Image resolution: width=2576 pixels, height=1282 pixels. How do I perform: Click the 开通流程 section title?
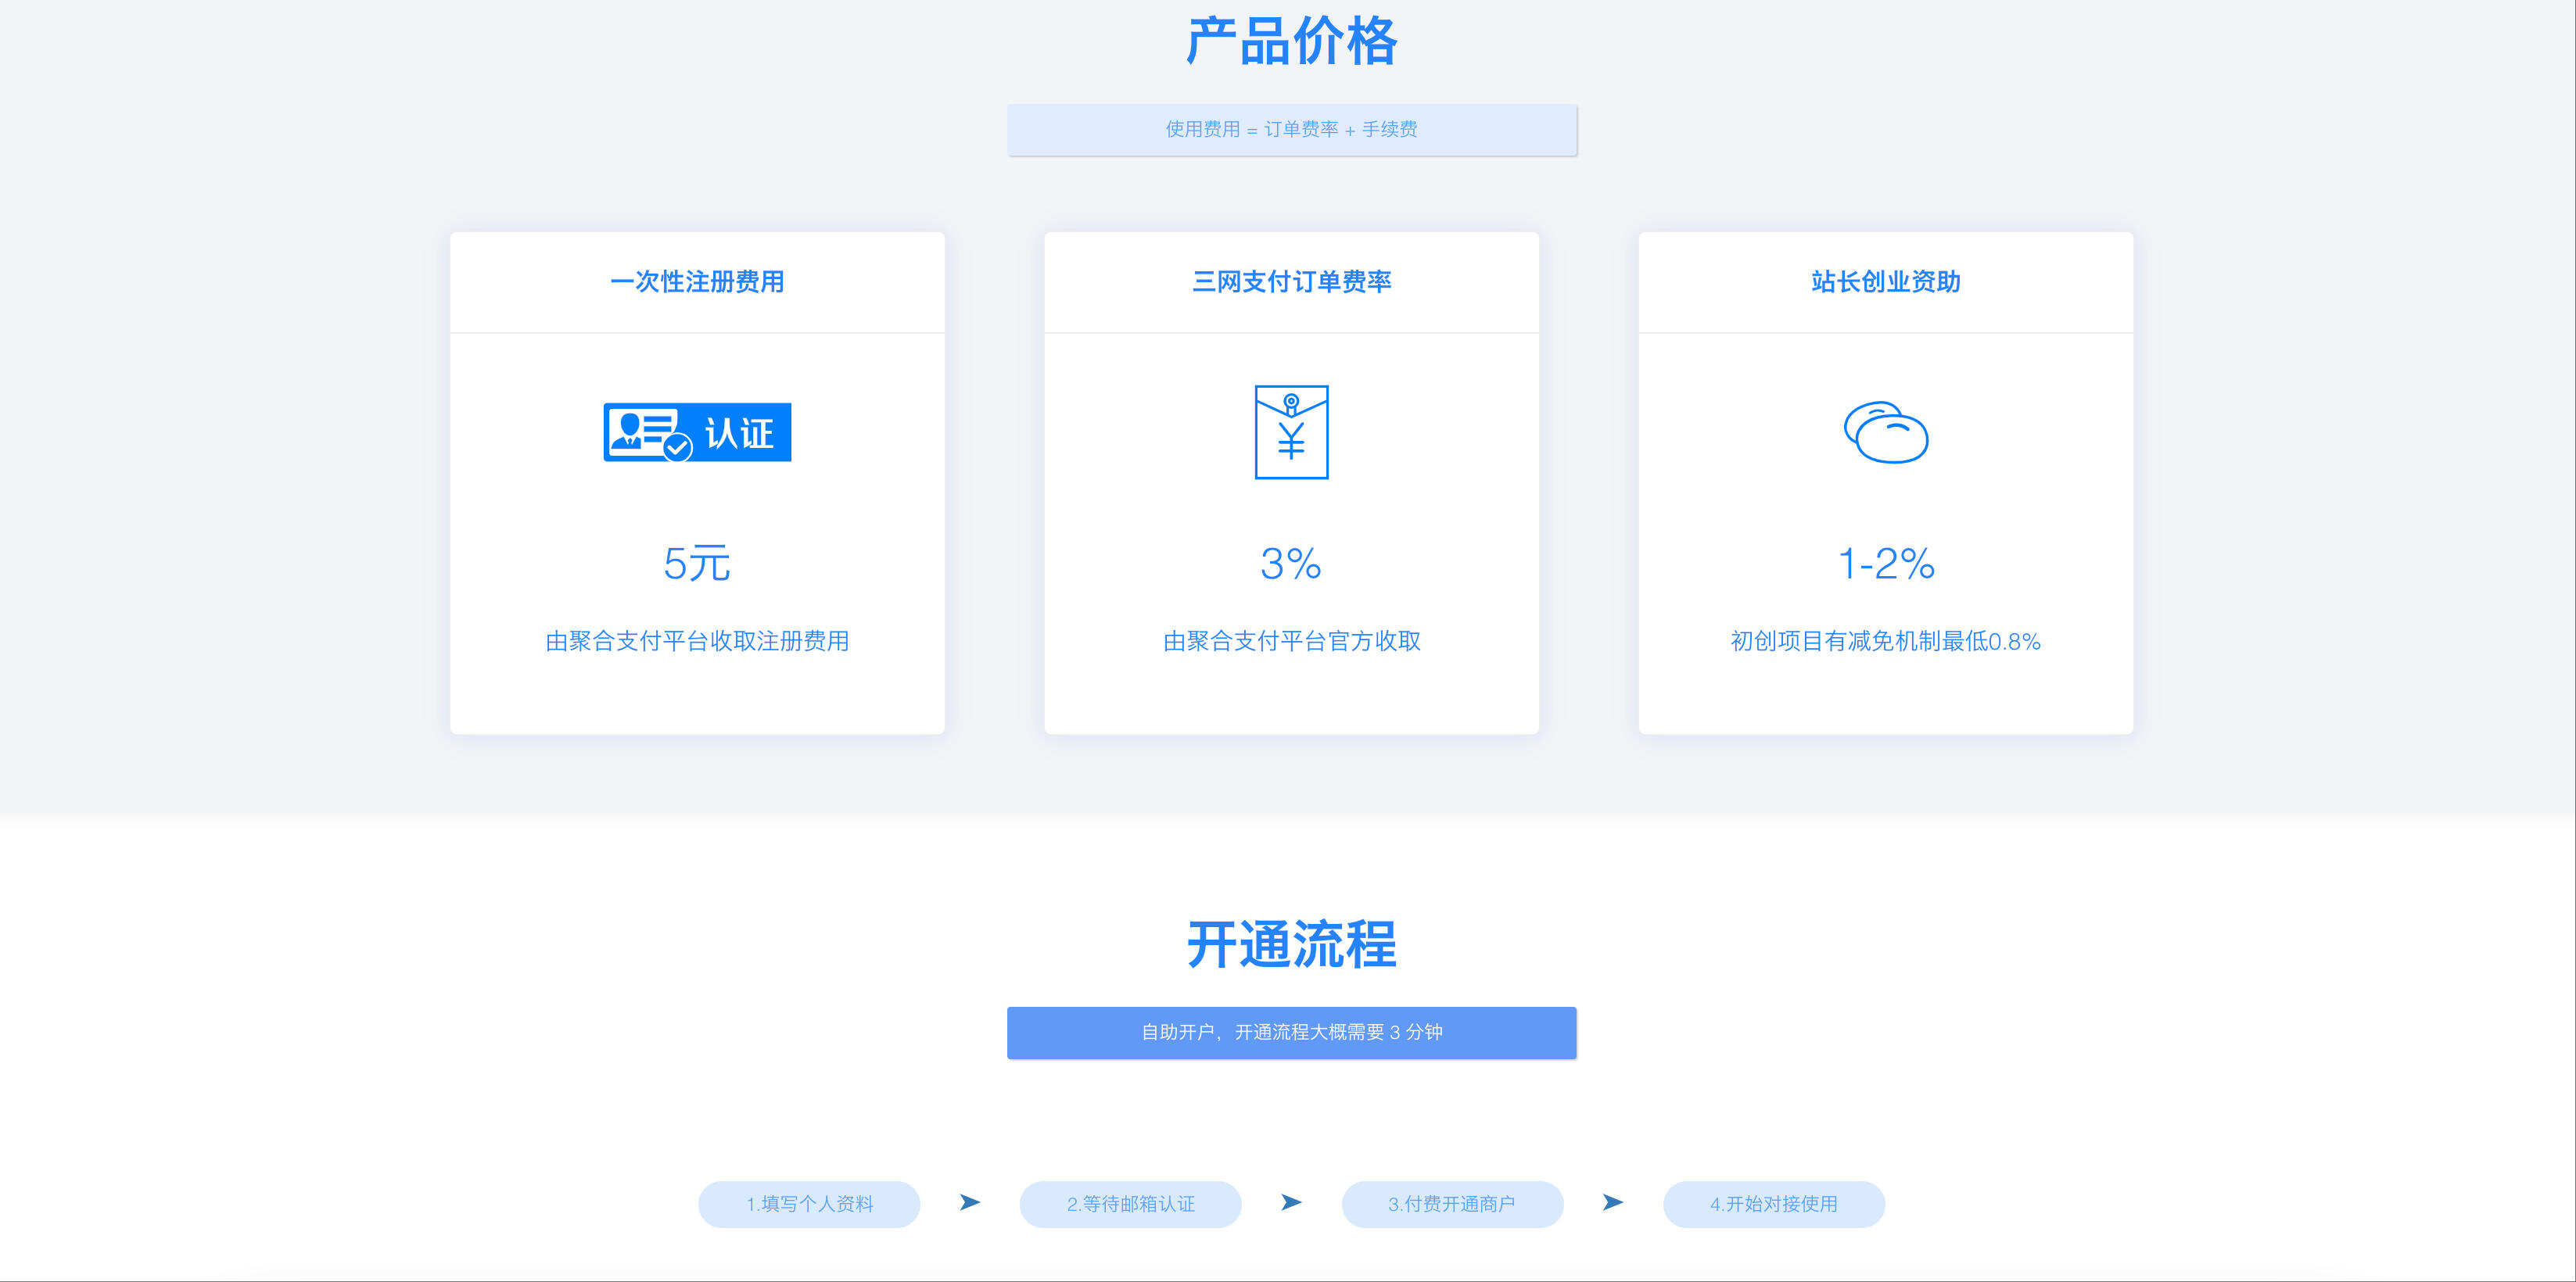[1291, 944]
